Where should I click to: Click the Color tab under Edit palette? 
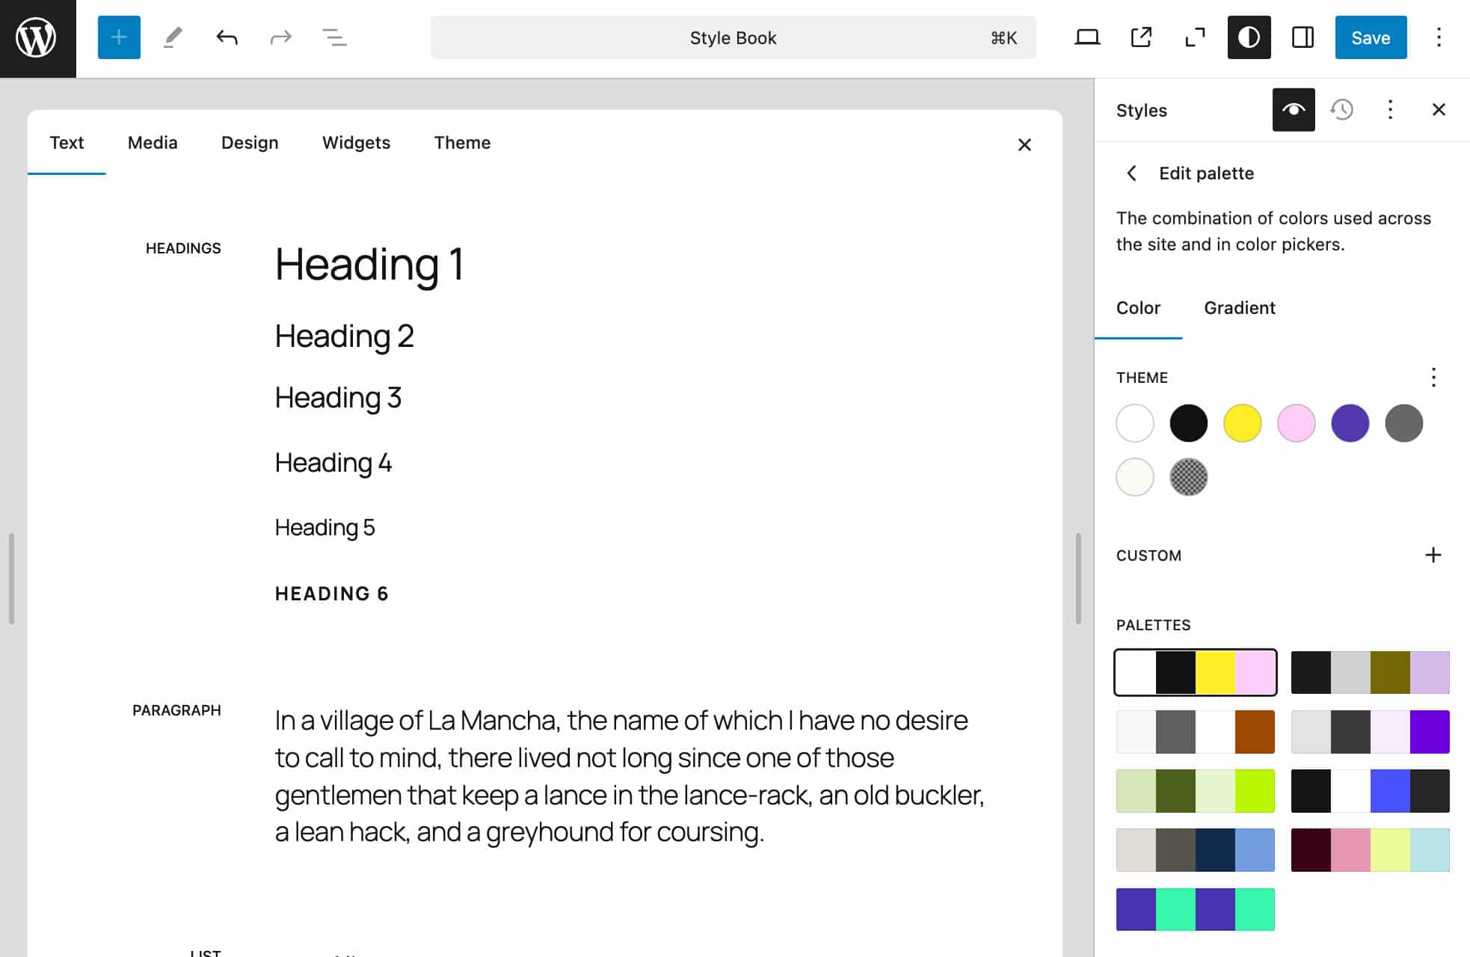click(1138, 307)
